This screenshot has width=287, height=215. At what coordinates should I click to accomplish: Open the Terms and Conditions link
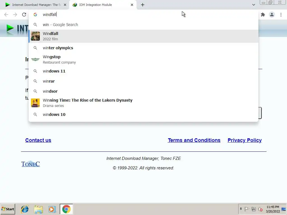pyautogui.click(x=194, y=140)
